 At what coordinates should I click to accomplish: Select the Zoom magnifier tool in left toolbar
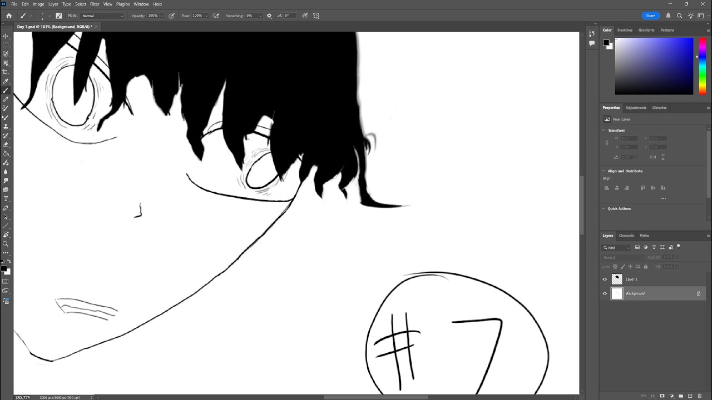point(6,244)
